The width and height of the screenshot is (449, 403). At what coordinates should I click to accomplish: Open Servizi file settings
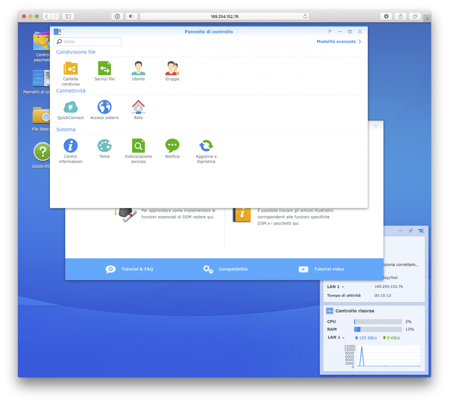click(104, 69)
